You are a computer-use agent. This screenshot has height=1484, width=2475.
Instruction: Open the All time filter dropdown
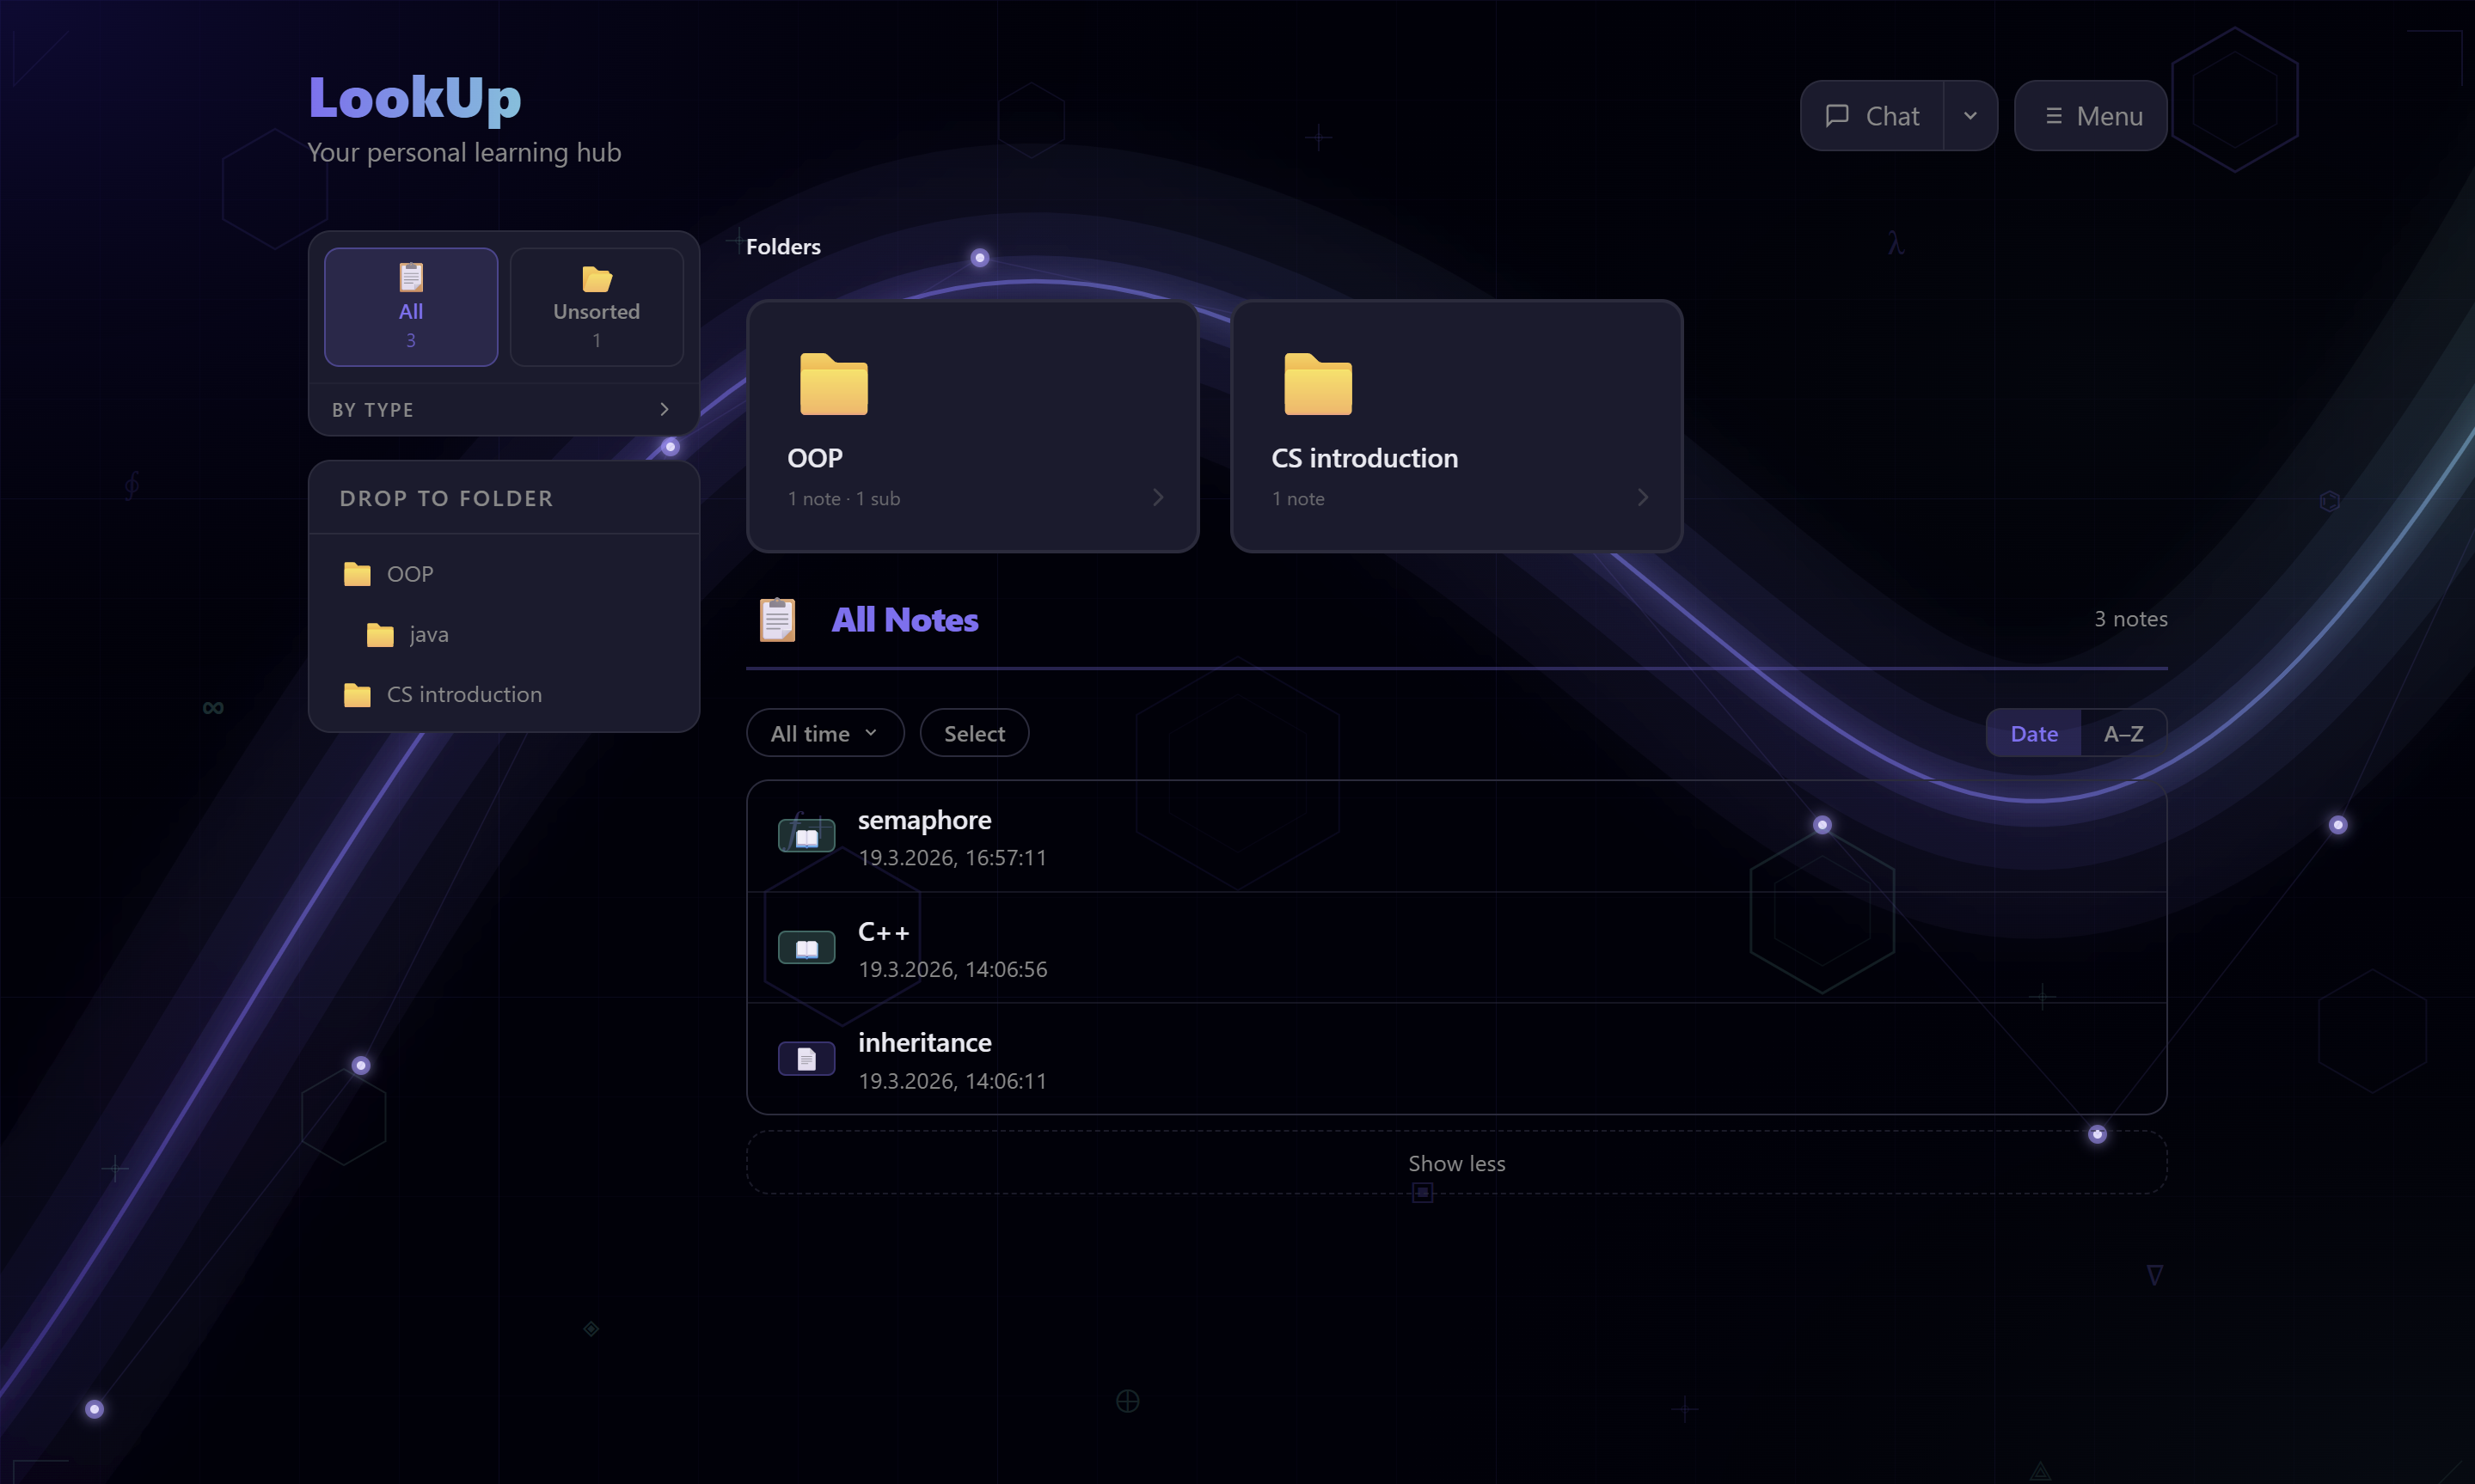pos(824,733)
